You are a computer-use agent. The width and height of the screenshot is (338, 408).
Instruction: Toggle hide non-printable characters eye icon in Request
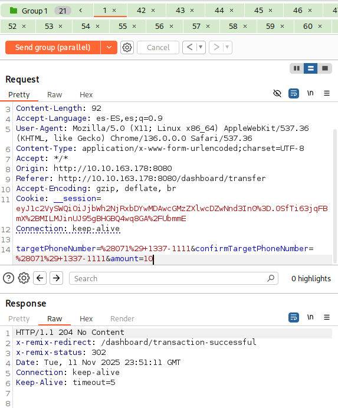click(277, 93)
